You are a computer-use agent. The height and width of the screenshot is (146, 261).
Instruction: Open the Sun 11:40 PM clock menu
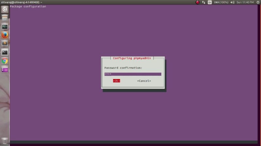tap(245, 2)
